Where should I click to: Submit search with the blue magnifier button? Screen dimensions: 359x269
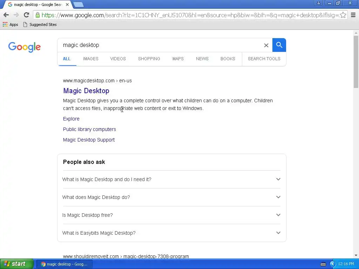[279, 45]
